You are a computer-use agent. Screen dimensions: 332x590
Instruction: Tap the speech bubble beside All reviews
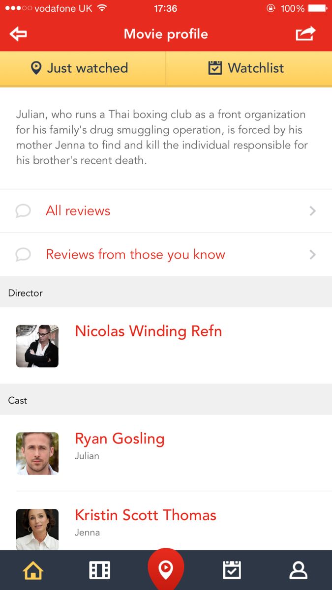23,211
